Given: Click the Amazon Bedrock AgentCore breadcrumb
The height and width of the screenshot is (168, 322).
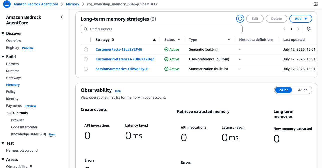Looking at the screenshot, I should (x=36, y=4).
